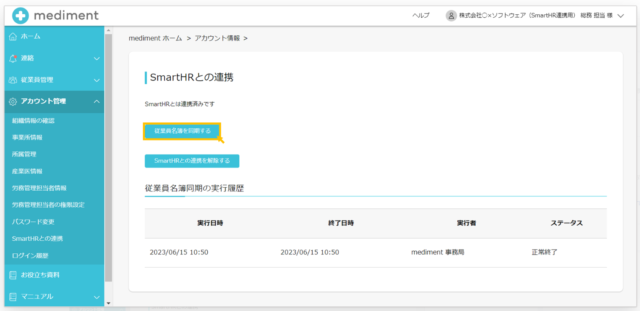Click the home icon in sidebar
The width and height of the screenshot is (640, 311).
click(x=13, y=37)
